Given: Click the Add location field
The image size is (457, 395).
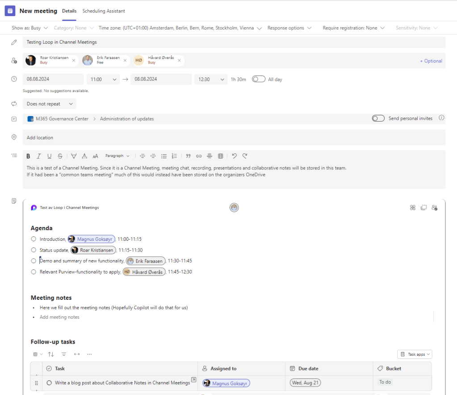Looking at the screenshot, I should (234, 138).
